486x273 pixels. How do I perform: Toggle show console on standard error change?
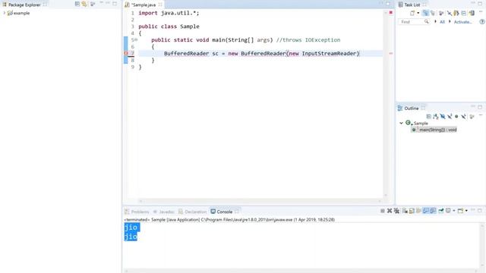coord(433,211)
